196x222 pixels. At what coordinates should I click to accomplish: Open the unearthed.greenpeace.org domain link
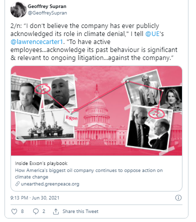pyautogui.click(x=50, y=184)
